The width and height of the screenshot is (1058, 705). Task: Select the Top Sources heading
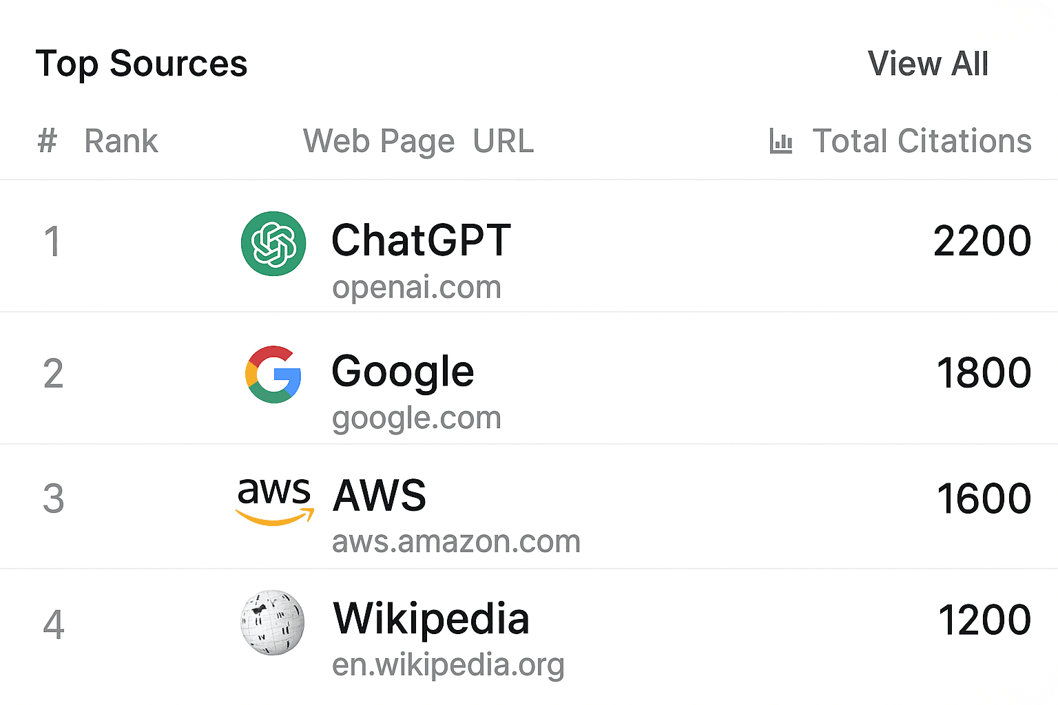tap(142, 63)
